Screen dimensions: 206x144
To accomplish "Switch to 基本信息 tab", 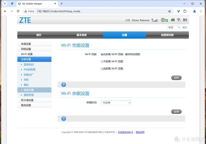I will click(x=81, y=35).
